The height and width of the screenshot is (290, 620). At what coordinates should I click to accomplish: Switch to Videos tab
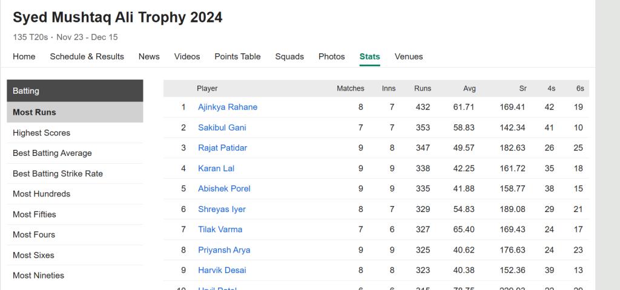(x=187, y=56)
